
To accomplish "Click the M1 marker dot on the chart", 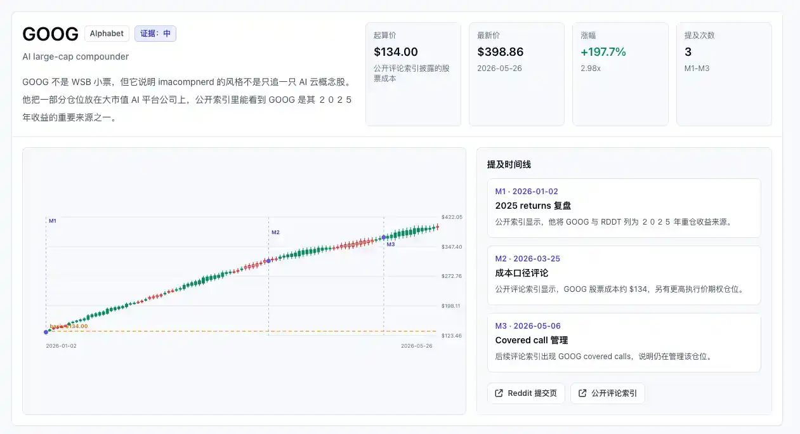I will pyautogui.click(x=46, y=332).
